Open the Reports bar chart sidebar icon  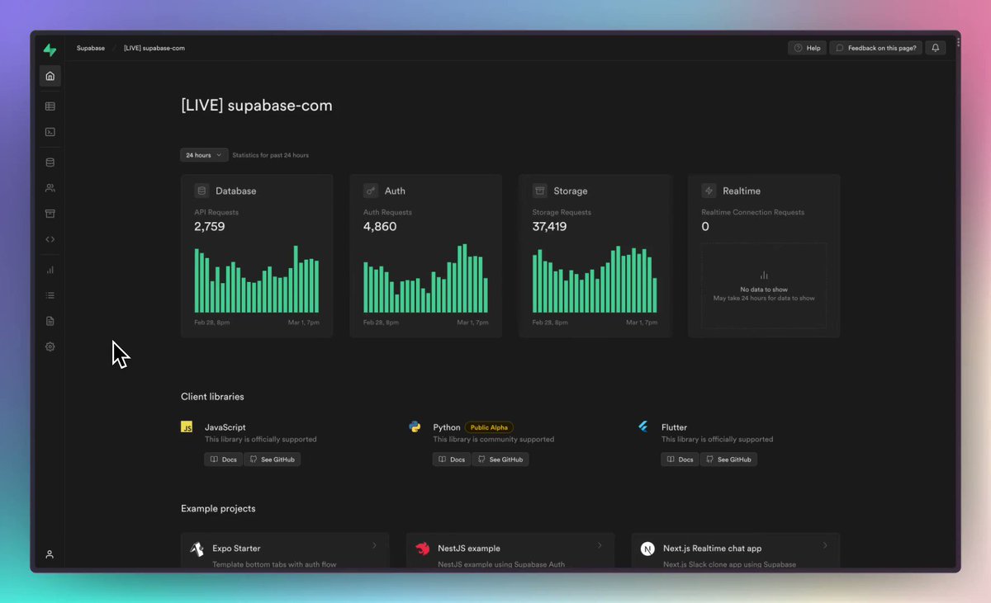tap(50, 270)
